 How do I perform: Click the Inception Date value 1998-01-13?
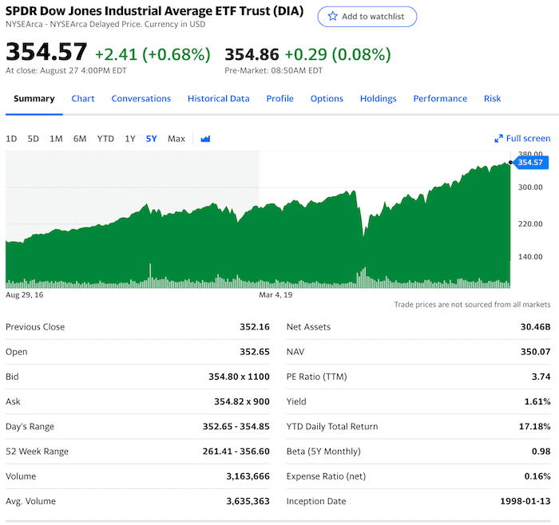tap(525, 502)
